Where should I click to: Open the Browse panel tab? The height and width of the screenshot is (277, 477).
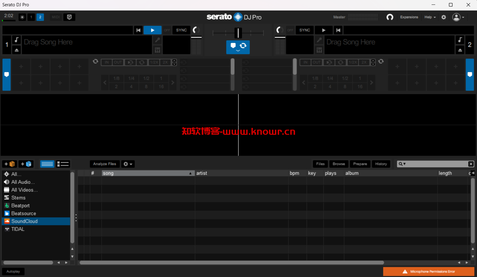[x=339, y=164]
